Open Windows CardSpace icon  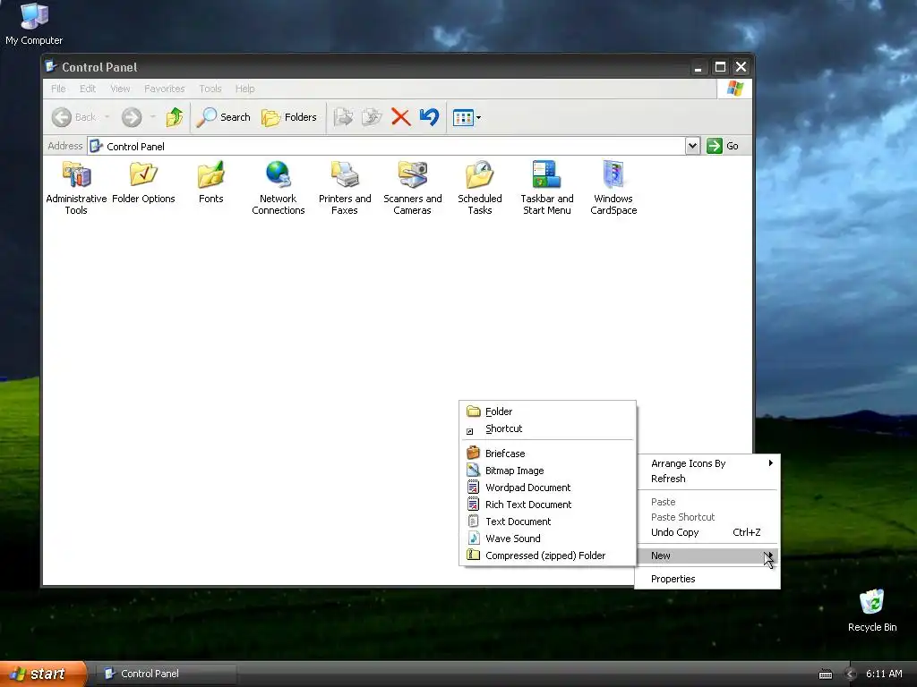pyautogui.click(x=613, y=188)
